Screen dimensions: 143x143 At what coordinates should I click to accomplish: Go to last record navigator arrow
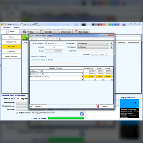click(53, 39)
